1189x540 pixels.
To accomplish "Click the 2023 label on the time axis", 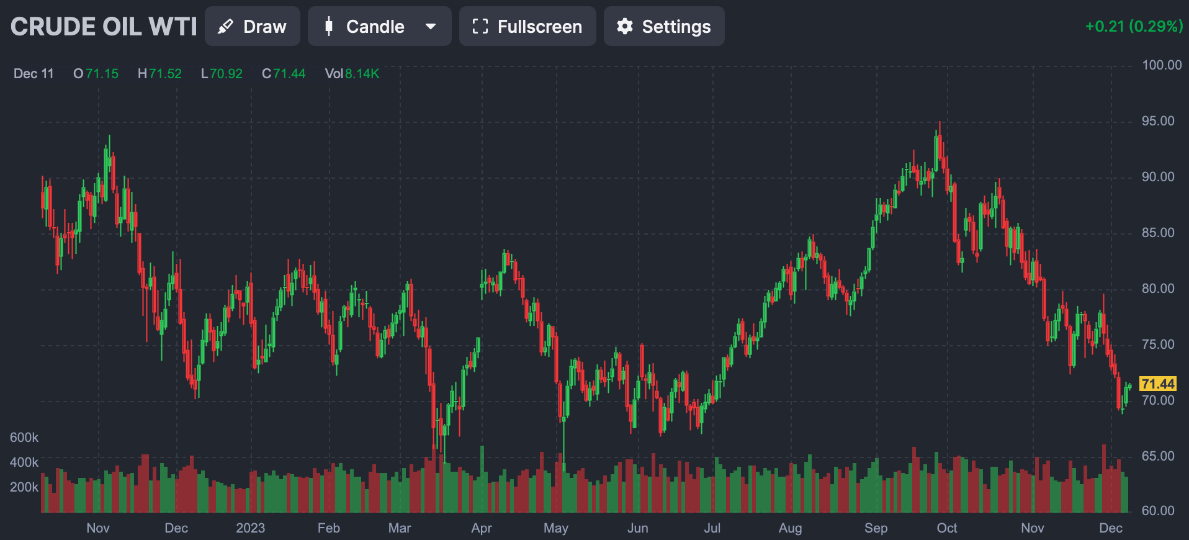I will 250,528.
